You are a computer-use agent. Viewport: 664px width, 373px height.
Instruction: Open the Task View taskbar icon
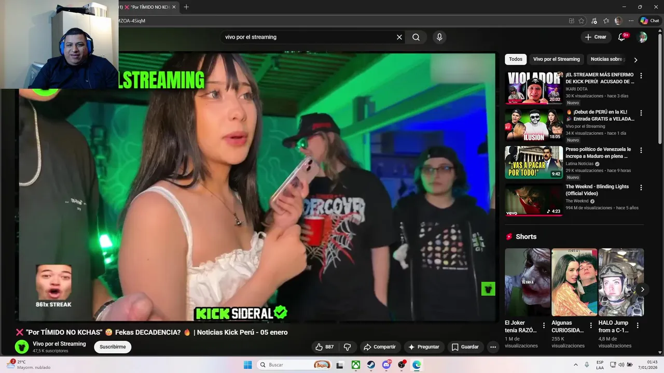pyautogui.click(x=340, y=365)
